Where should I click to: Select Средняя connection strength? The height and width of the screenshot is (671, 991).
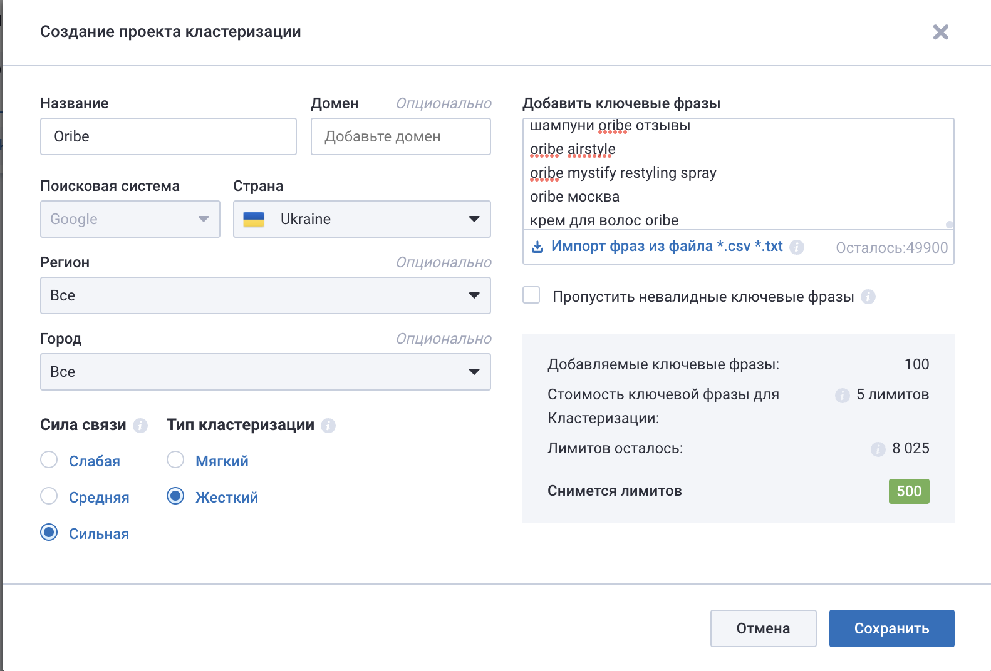point(49,496)
